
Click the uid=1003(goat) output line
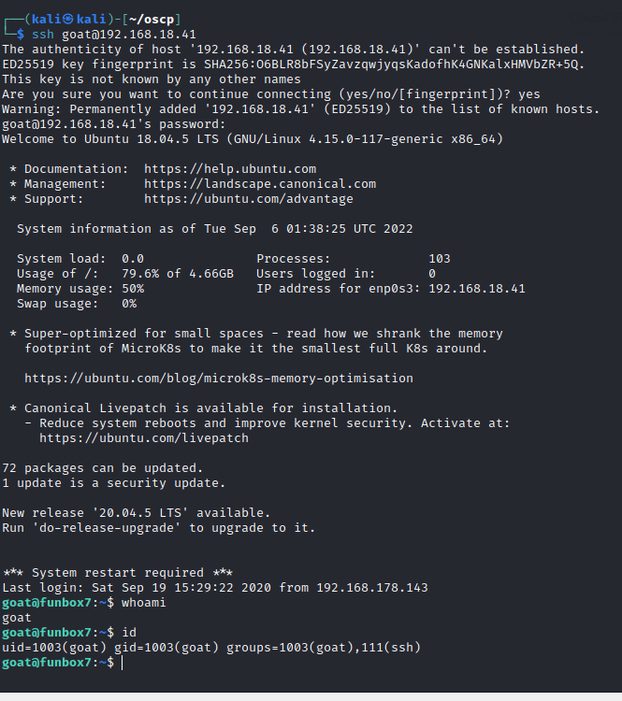point(210,648)
